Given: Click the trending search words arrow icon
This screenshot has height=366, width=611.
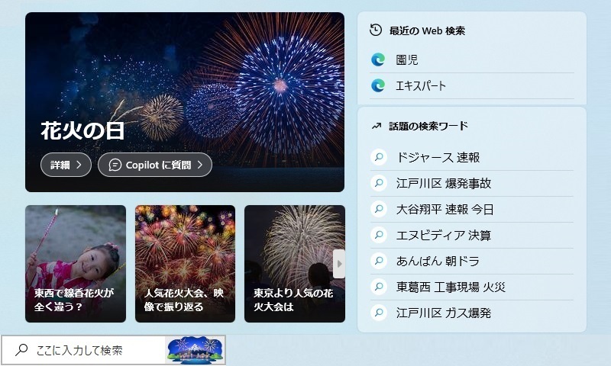Looking at the screenshot, I should pos(376,126).
